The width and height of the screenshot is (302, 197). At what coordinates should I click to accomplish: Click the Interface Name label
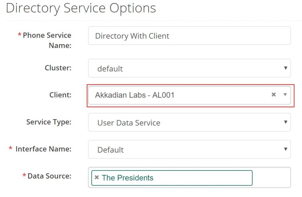(43, 149)
